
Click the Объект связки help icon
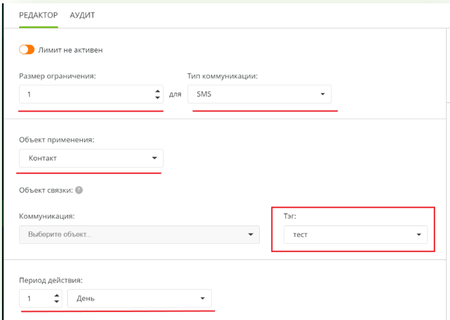(79, 190)
